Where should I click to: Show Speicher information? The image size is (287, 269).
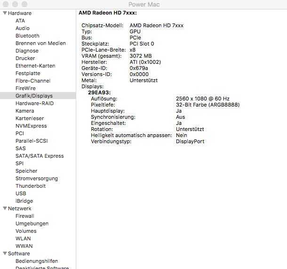point(26,171)
